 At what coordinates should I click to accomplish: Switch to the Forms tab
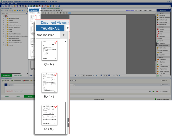pyautogui.click(x=6, y=96)
